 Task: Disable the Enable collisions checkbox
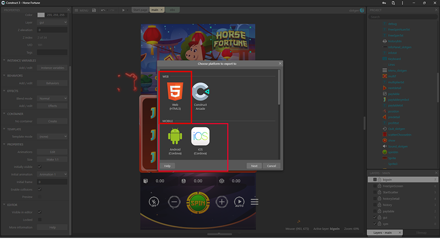click(x=40, y=189)
